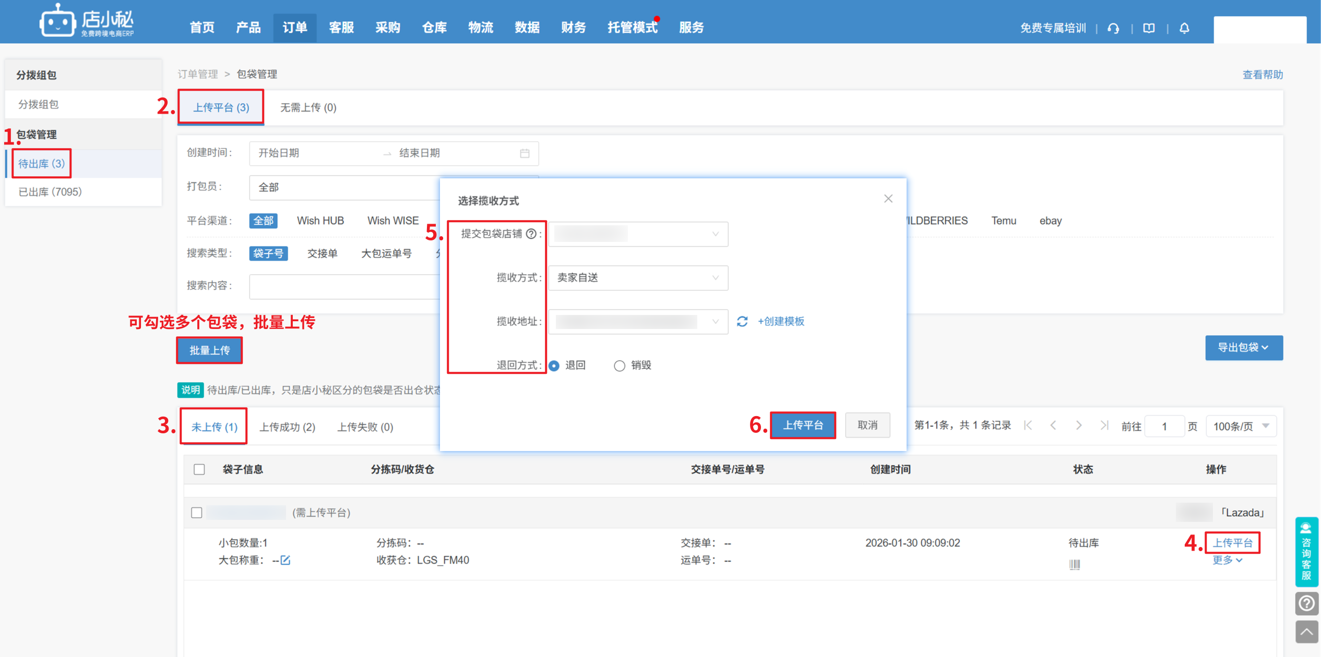Viewport: 1321px width, 657px height.
Task: Click help question mark next to 提交包袋店铺
Action: tap(531, 234)
